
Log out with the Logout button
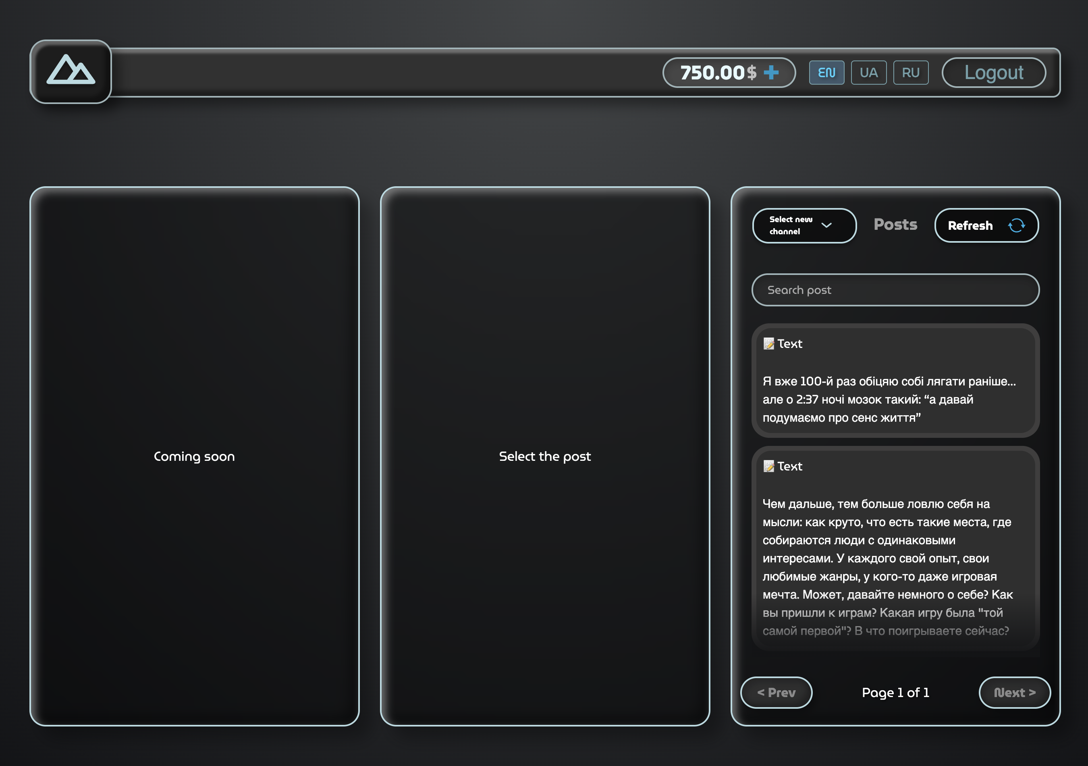pyautogui.click(x=993, y=73)
